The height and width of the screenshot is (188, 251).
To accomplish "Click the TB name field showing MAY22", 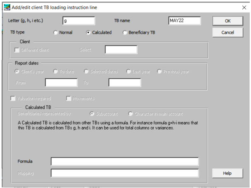I will point(185,21).
